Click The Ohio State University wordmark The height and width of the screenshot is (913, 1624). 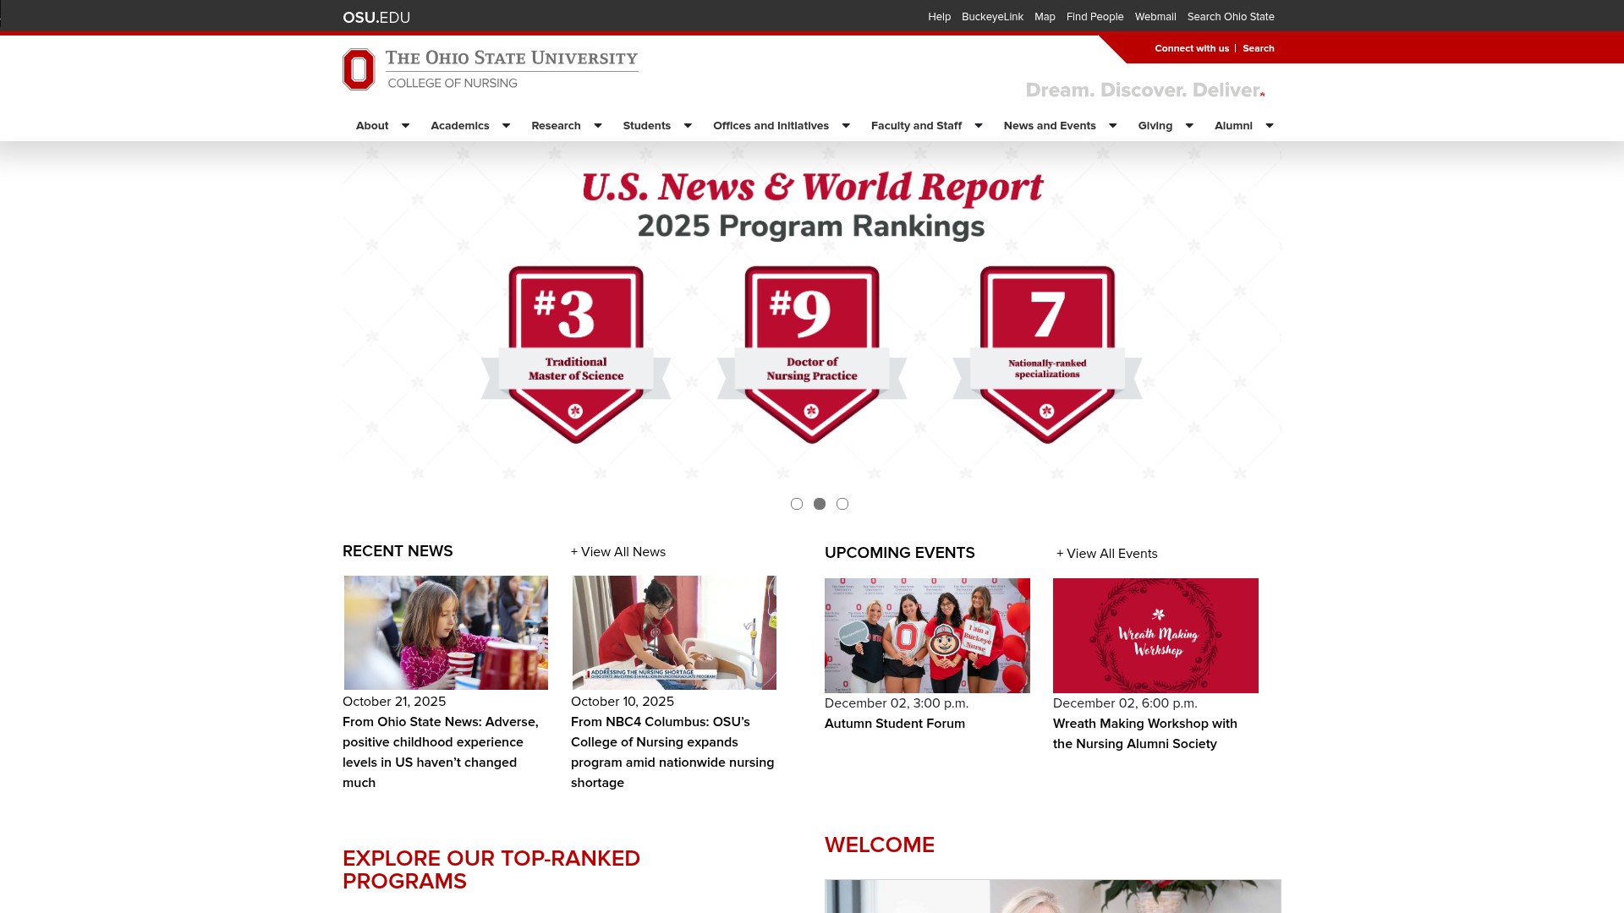[x=512, y=58]
